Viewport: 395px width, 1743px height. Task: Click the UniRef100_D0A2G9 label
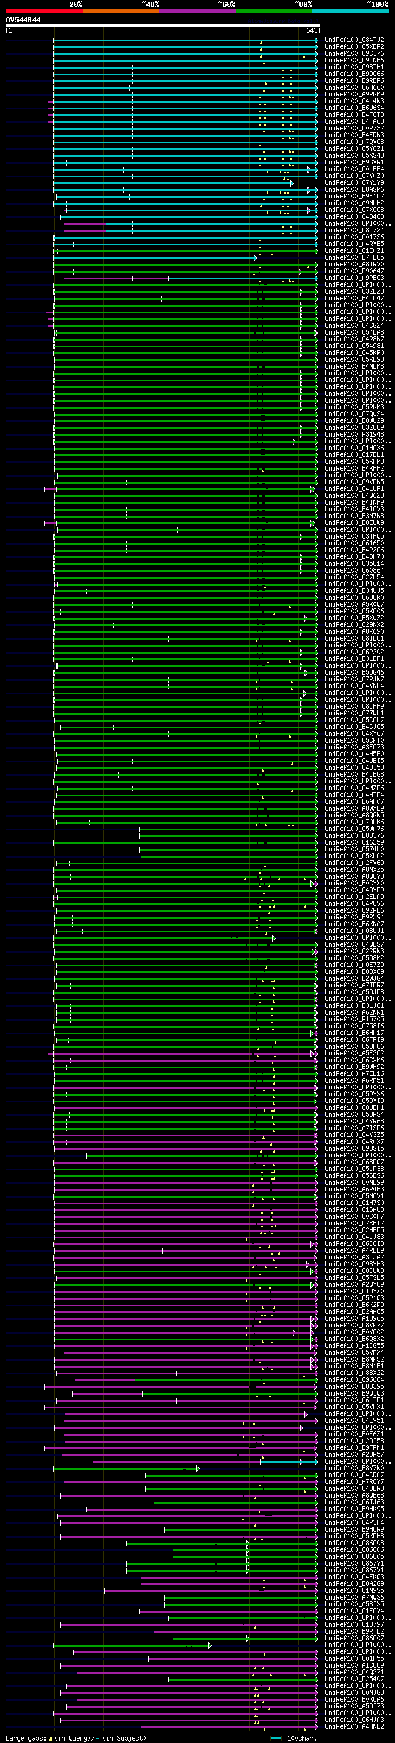pos(354,1584)
